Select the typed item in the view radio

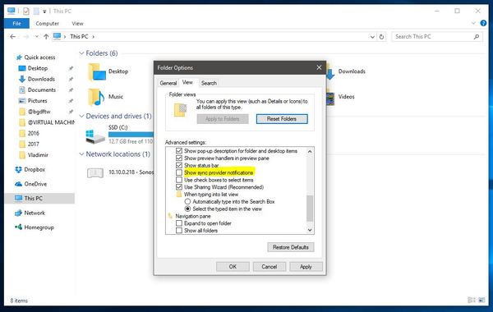(187, 209)
